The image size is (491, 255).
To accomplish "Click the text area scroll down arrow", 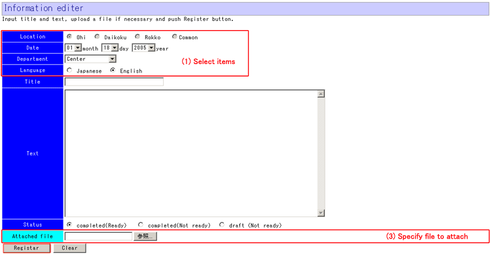I will tap(321, 212).
